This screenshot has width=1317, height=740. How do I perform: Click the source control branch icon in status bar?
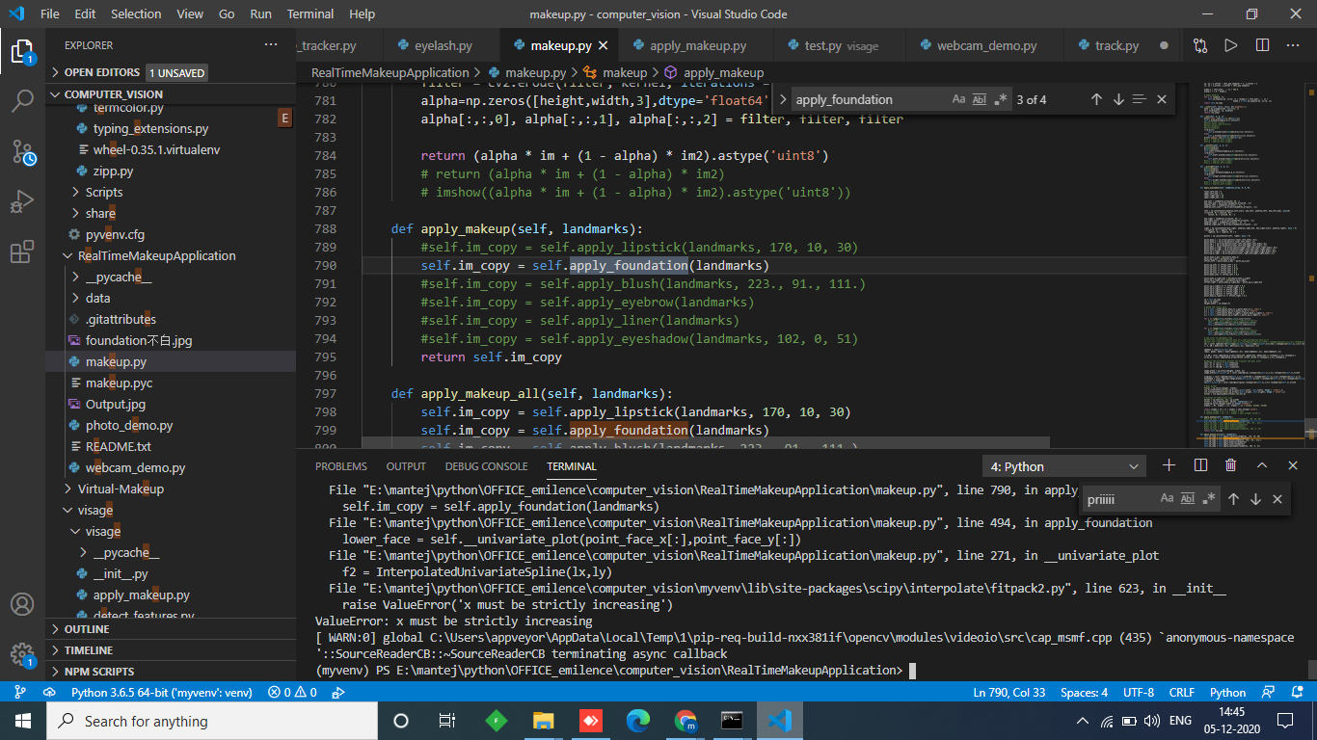[20, 692]
